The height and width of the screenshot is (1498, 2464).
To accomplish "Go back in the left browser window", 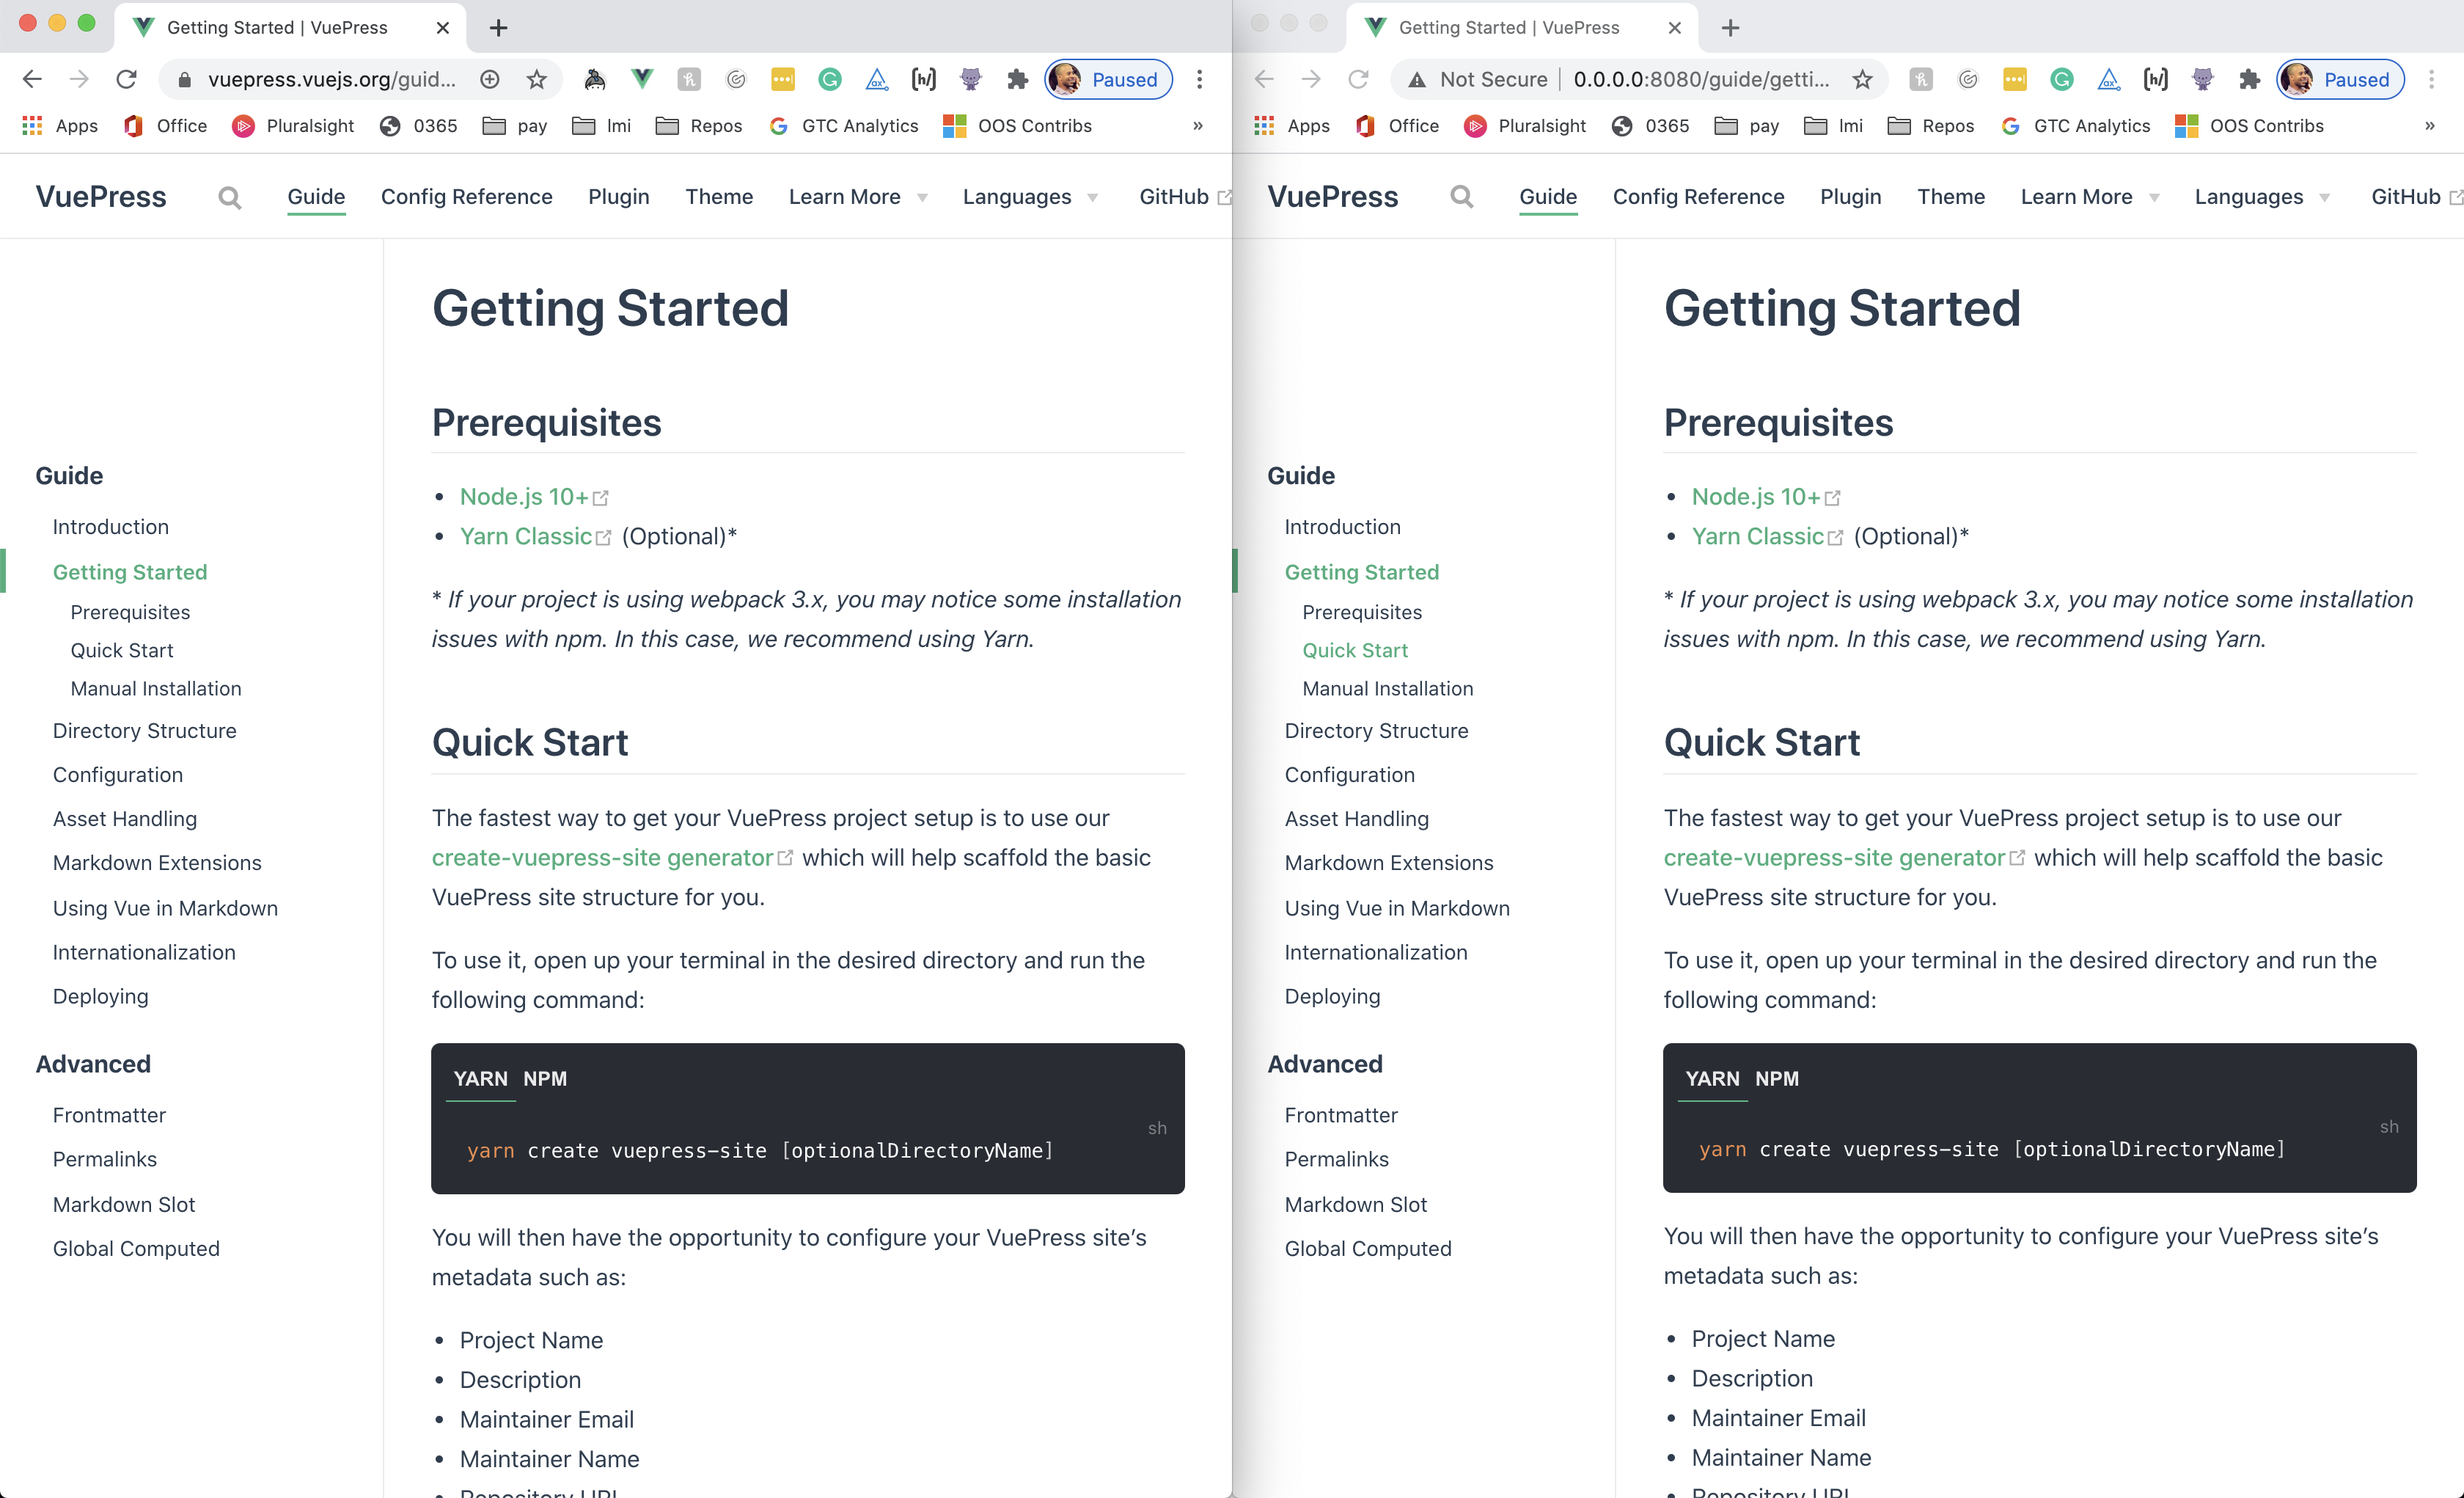I will point(32,79).
